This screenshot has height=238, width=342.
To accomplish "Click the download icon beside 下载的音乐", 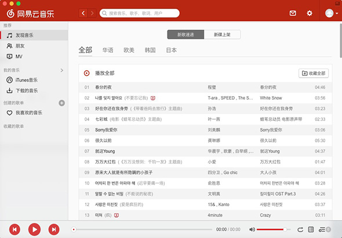I will click(x=9, y=90).
